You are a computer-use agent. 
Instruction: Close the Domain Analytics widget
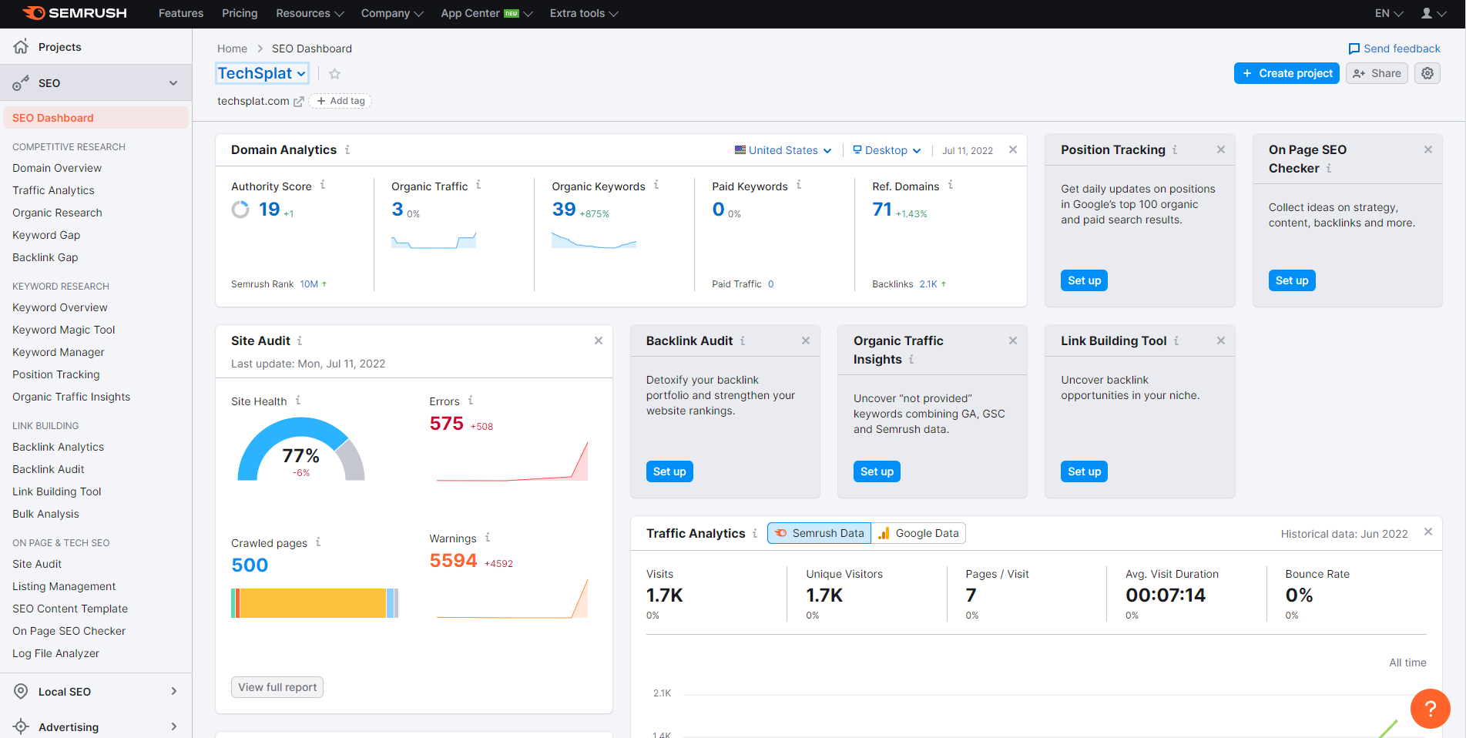coord(1013,149)
